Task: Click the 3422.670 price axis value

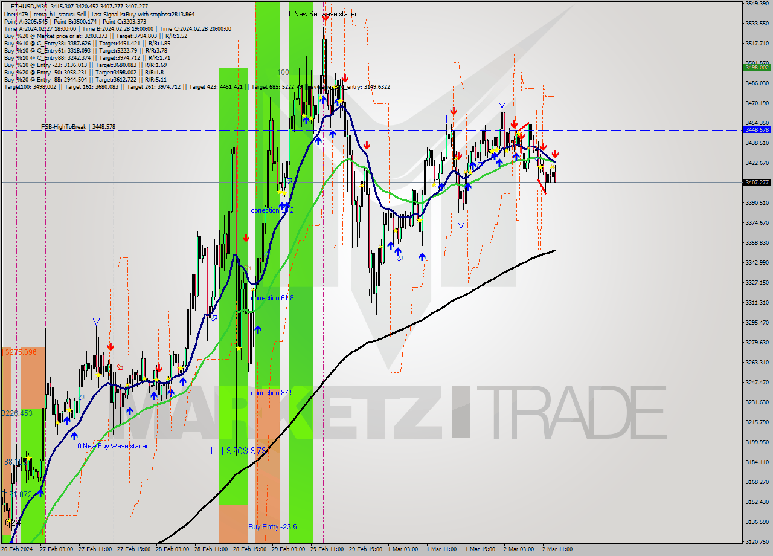Action: [x=757, y=163]
